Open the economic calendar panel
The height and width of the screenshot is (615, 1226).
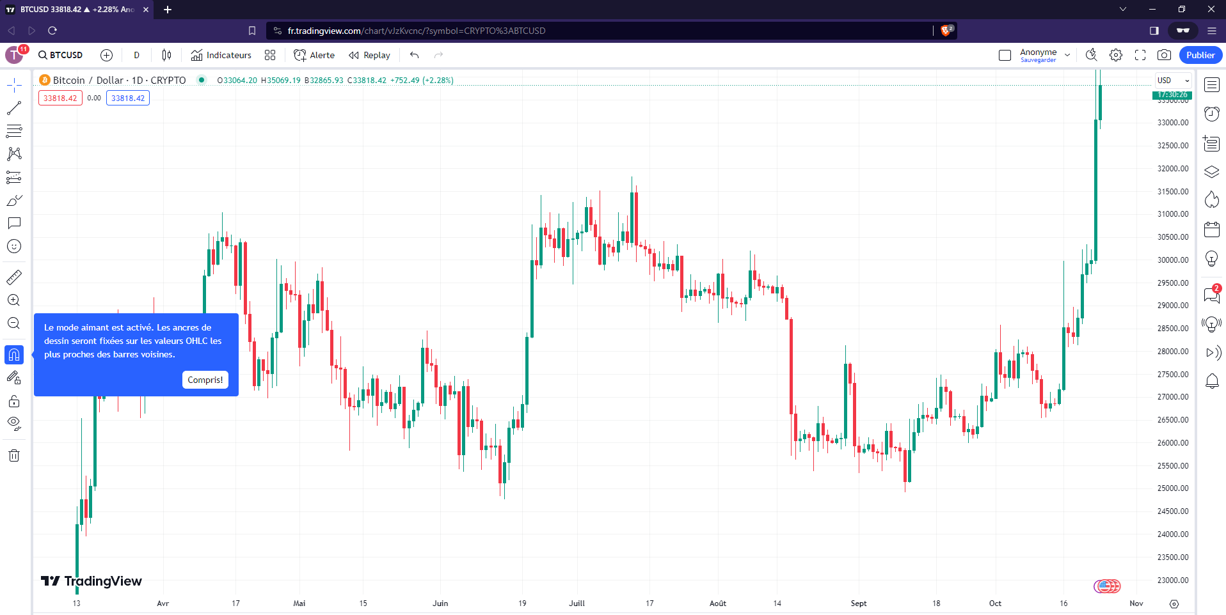(x=1212, y=230)
